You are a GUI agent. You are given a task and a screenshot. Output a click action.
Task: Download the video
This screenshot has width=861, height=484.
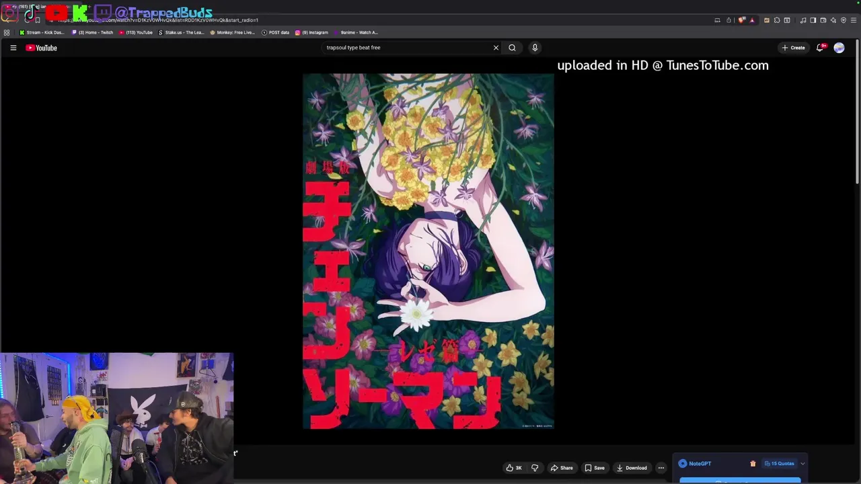tap(632, 468)
